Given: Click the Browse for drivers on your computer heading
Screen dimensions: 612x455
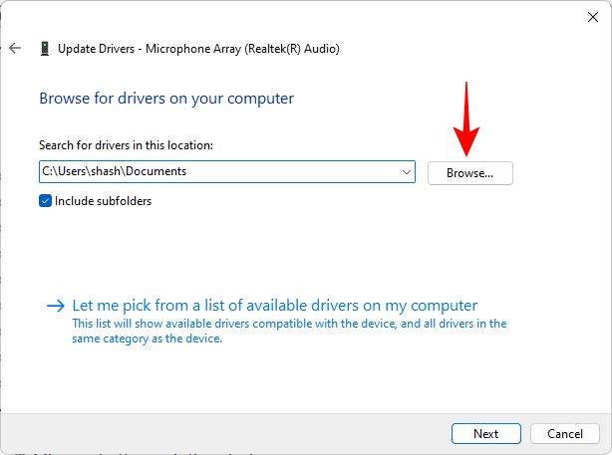Looking at the screenshot, I should click(166, 99).
